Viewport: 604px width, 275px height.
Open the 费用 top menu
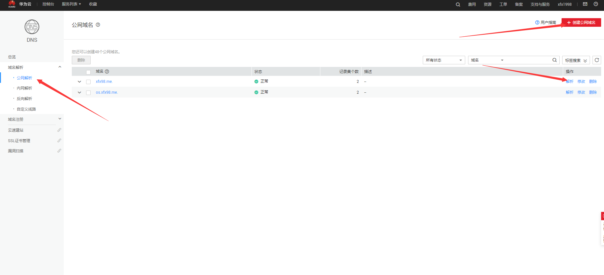click(x=472, y=4)
